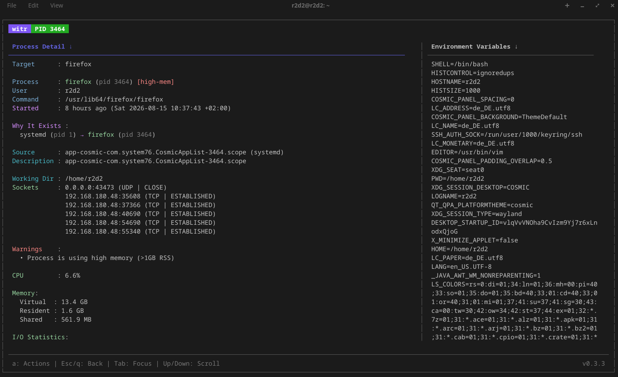Select the User value r2d2
Image resolution: width=618 pixels, height=377 pixels.
tap(73, 91)
